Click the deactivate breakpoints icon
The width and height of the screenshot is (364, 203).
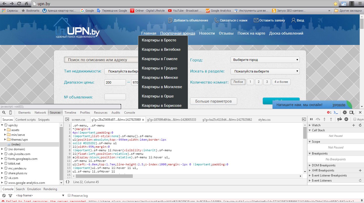(340, 119)
